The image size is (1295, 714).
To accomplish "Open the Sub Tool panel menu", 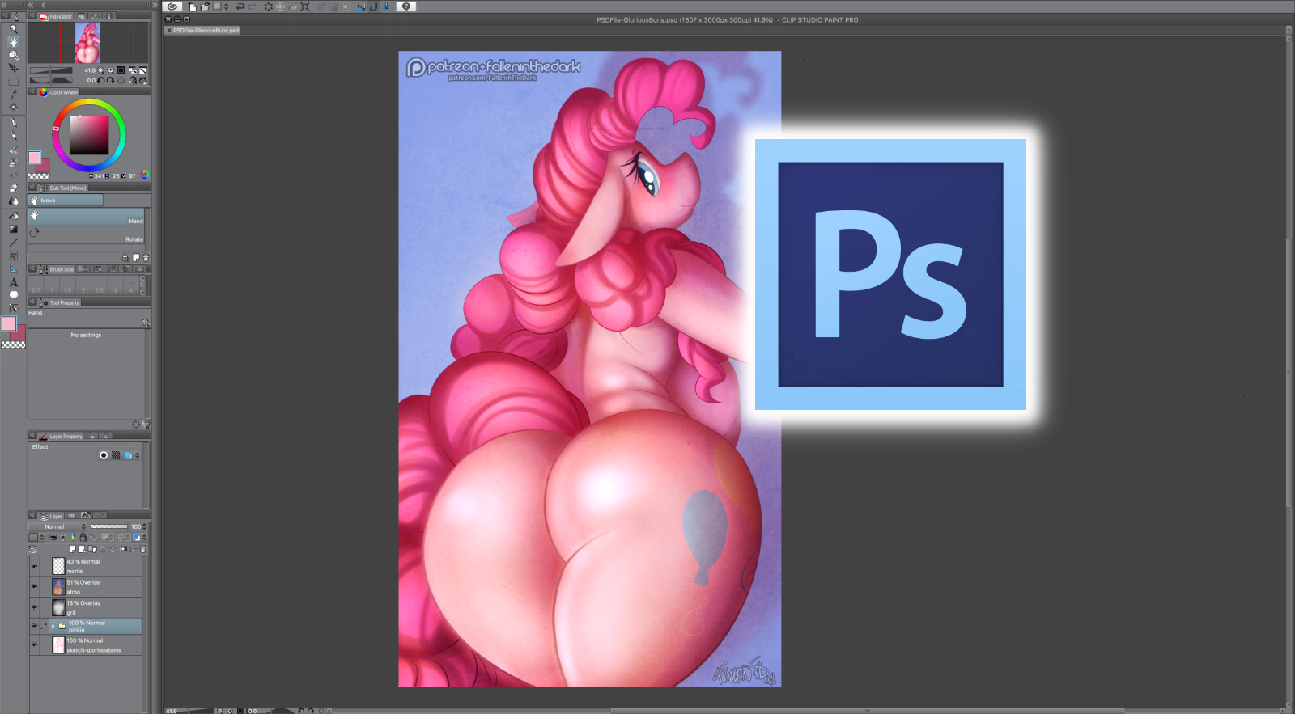I will pos(34,188).
